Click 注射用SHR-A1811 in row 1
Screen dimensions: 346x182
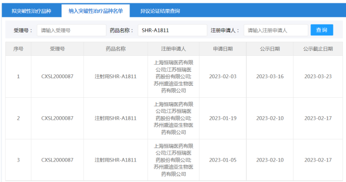115,76
